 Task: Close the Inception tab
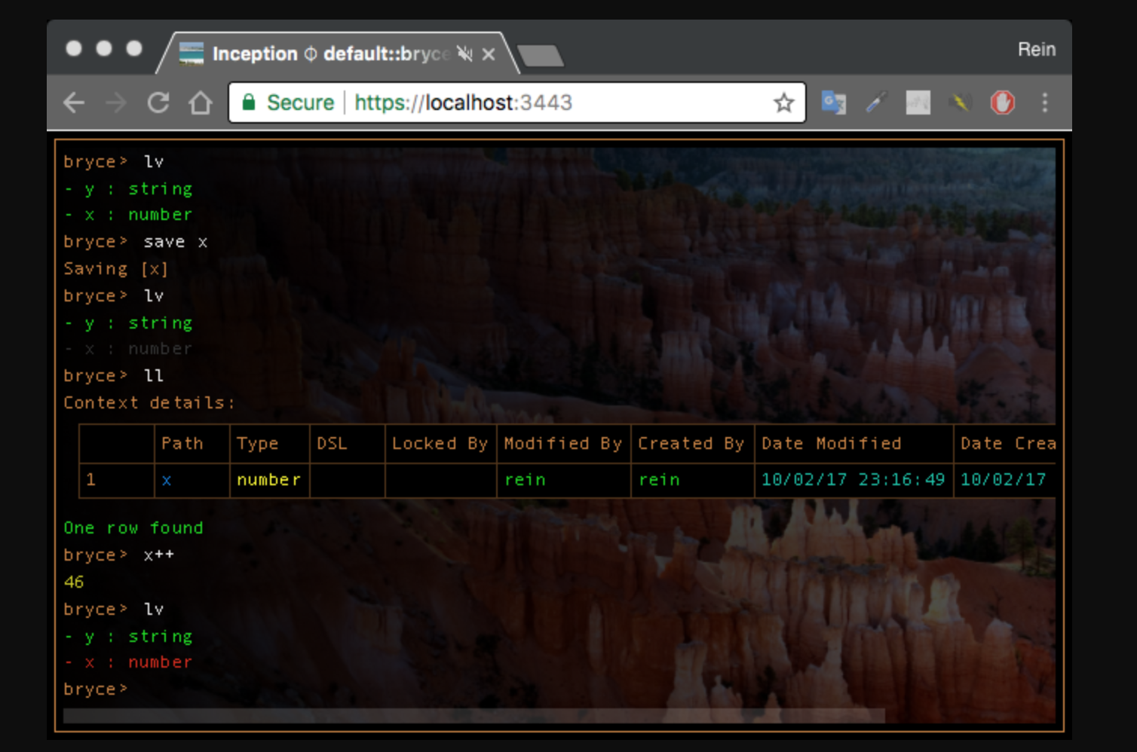point(489,54)
